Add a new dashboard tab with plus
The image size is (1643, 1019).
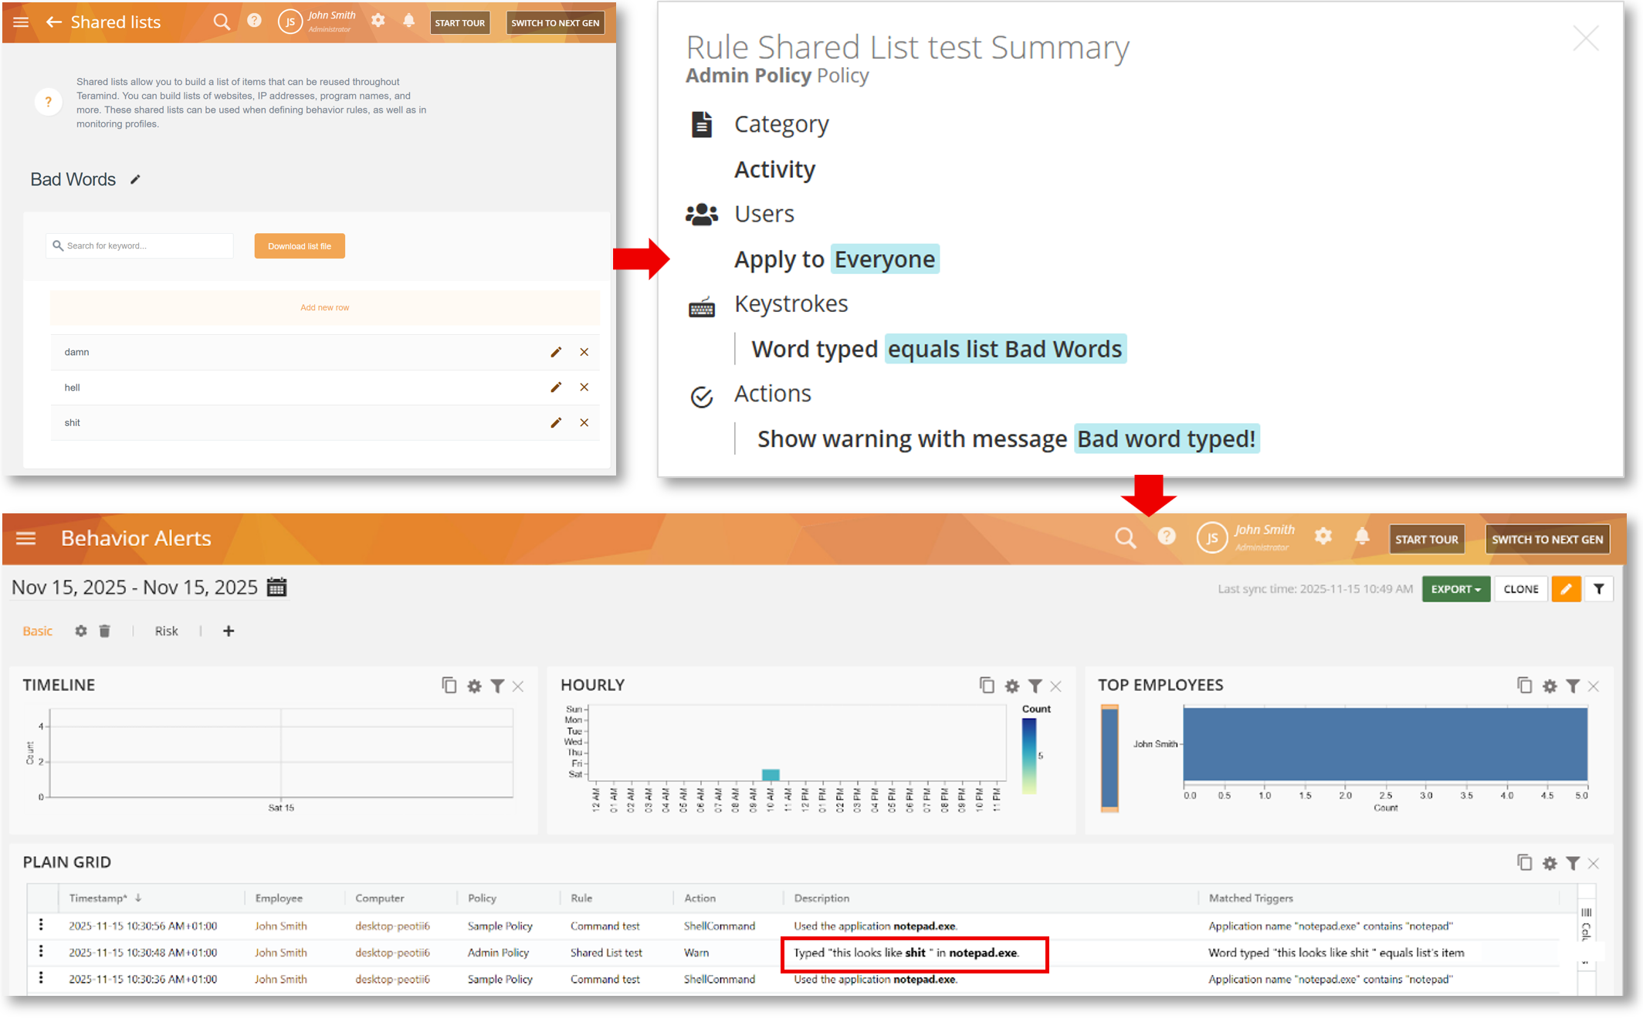[229, 631]
